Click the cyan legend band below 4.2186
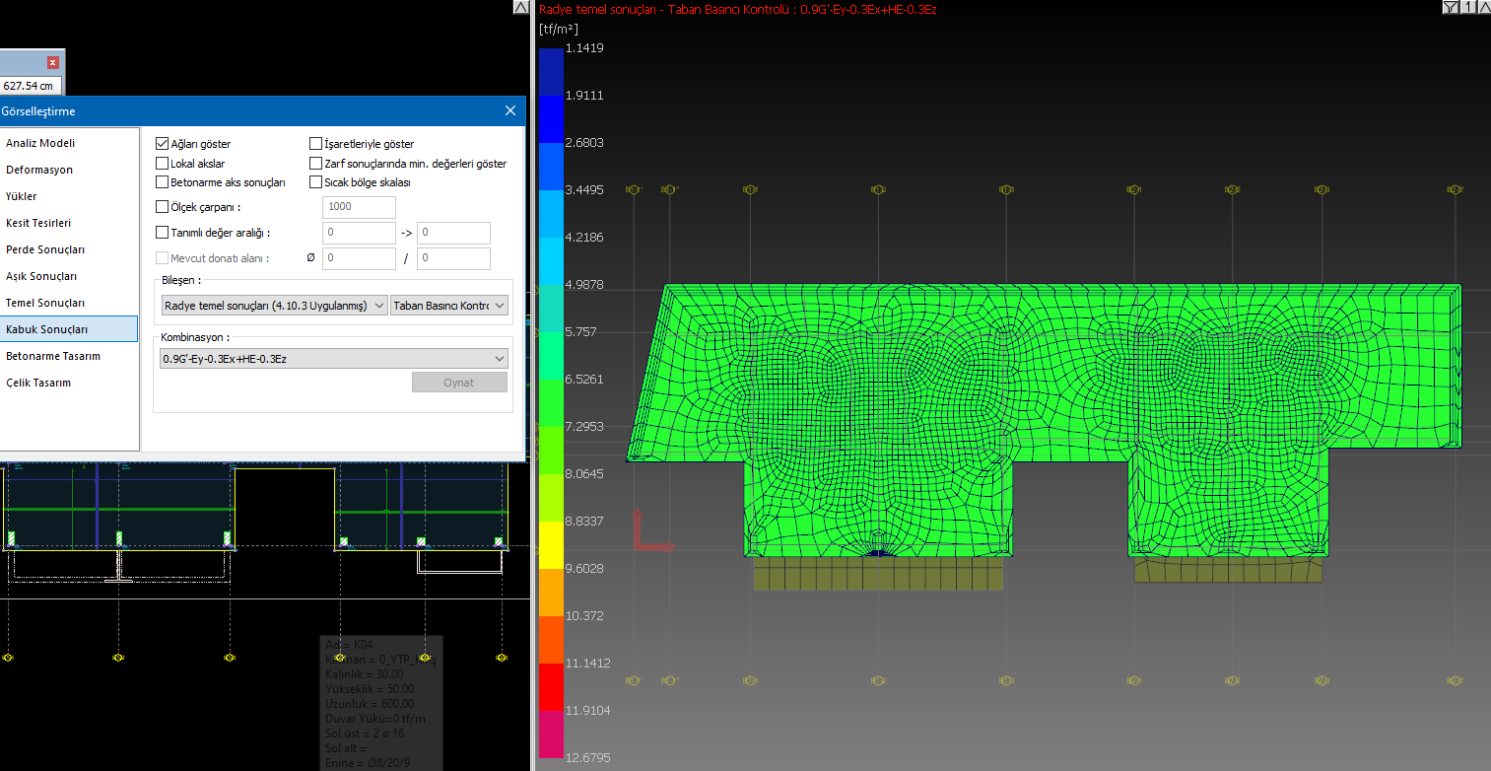Image resolution: width=1491 pixels, height=771 pixels. 551,260
